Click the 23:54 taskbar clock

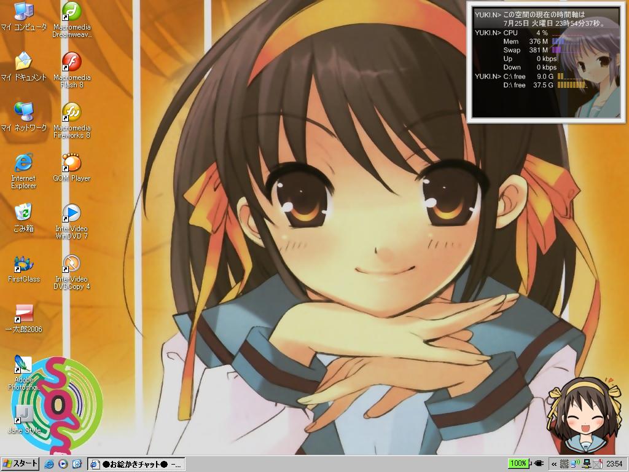tap(614, 465)
